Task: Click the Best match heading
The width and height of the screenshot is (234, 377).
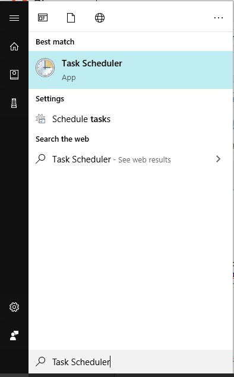Action: click(x=55, y=42)
